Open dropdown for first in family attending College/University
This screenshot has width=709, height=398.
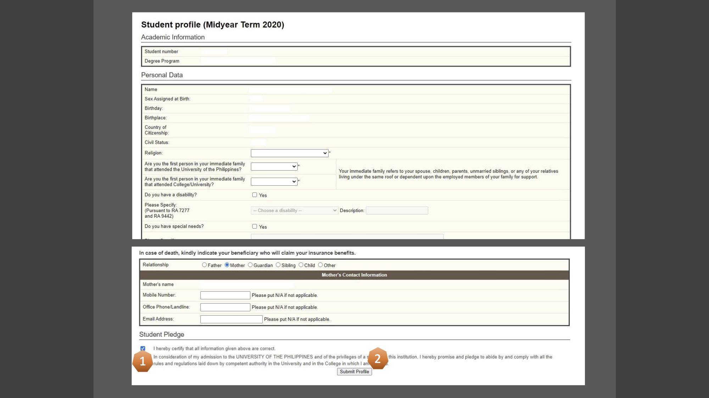coord(274,182)
